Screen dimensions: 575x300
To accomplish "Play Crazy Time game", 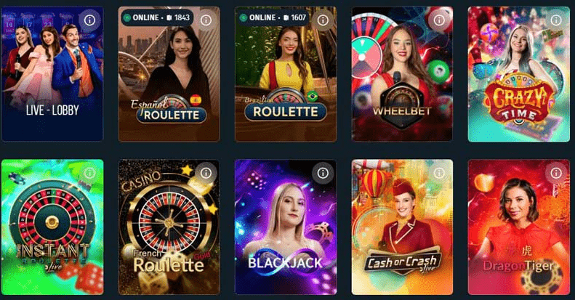I will [518, 74].
